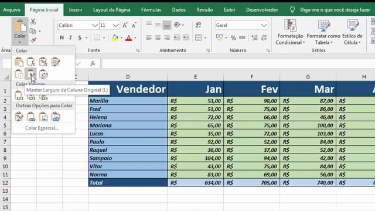Open the Número group dialog launcher

pos(268,50)
